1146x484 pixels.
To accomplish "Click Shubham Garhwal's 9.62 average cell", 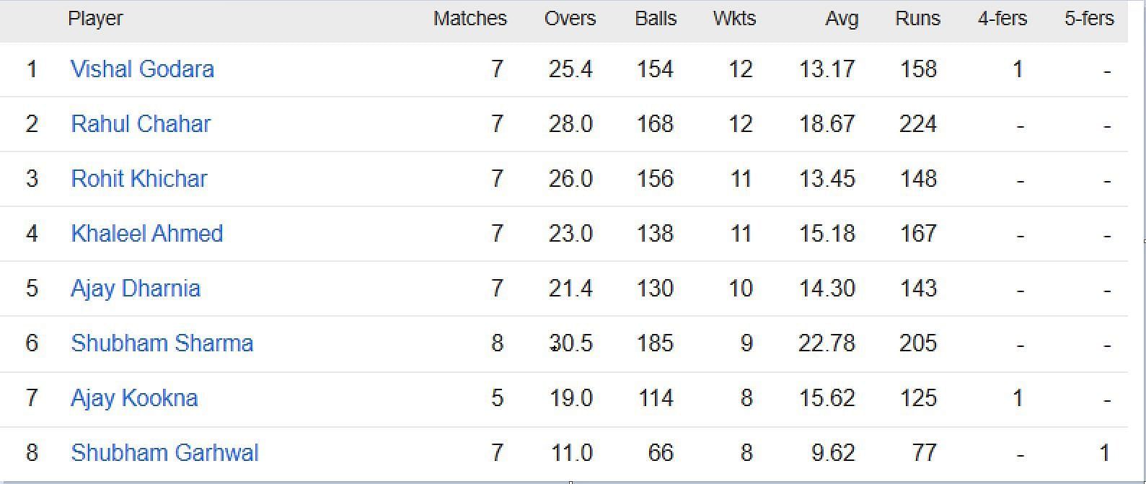I will pos(833,453).
